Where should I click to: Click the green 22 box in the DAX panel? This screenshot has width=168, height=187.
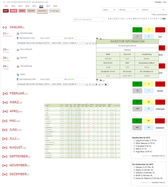(137, 30)
